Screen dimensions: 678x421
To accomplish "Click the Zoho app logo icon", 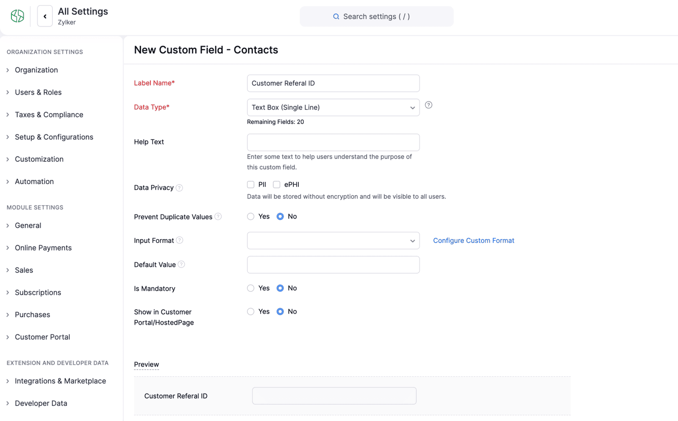I will point(17,16).
